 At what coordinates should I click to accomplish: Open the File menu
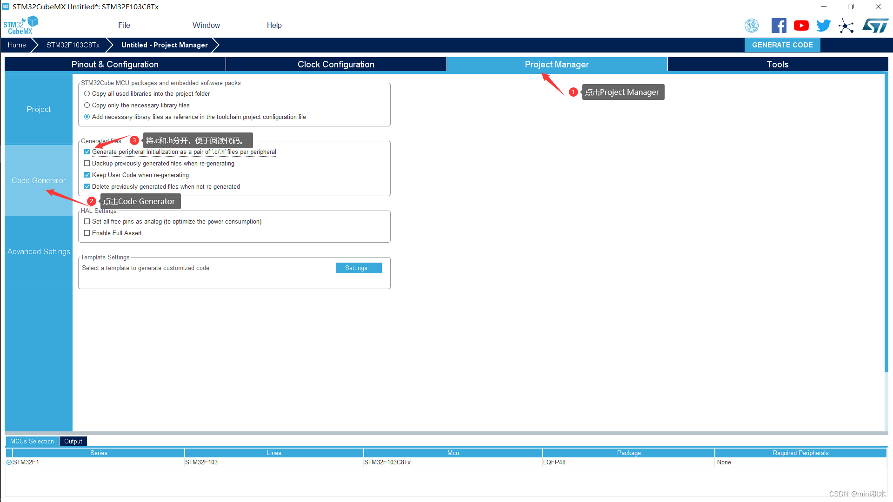click(x=124, y=25)
